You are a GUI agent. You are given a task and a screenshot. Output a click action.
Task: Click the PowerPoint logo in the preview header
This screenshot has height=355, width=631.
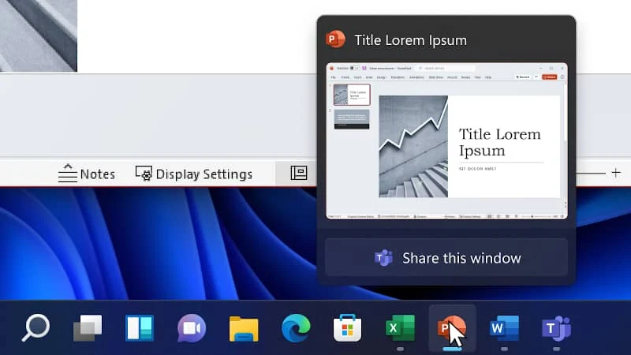coord(335,39)
